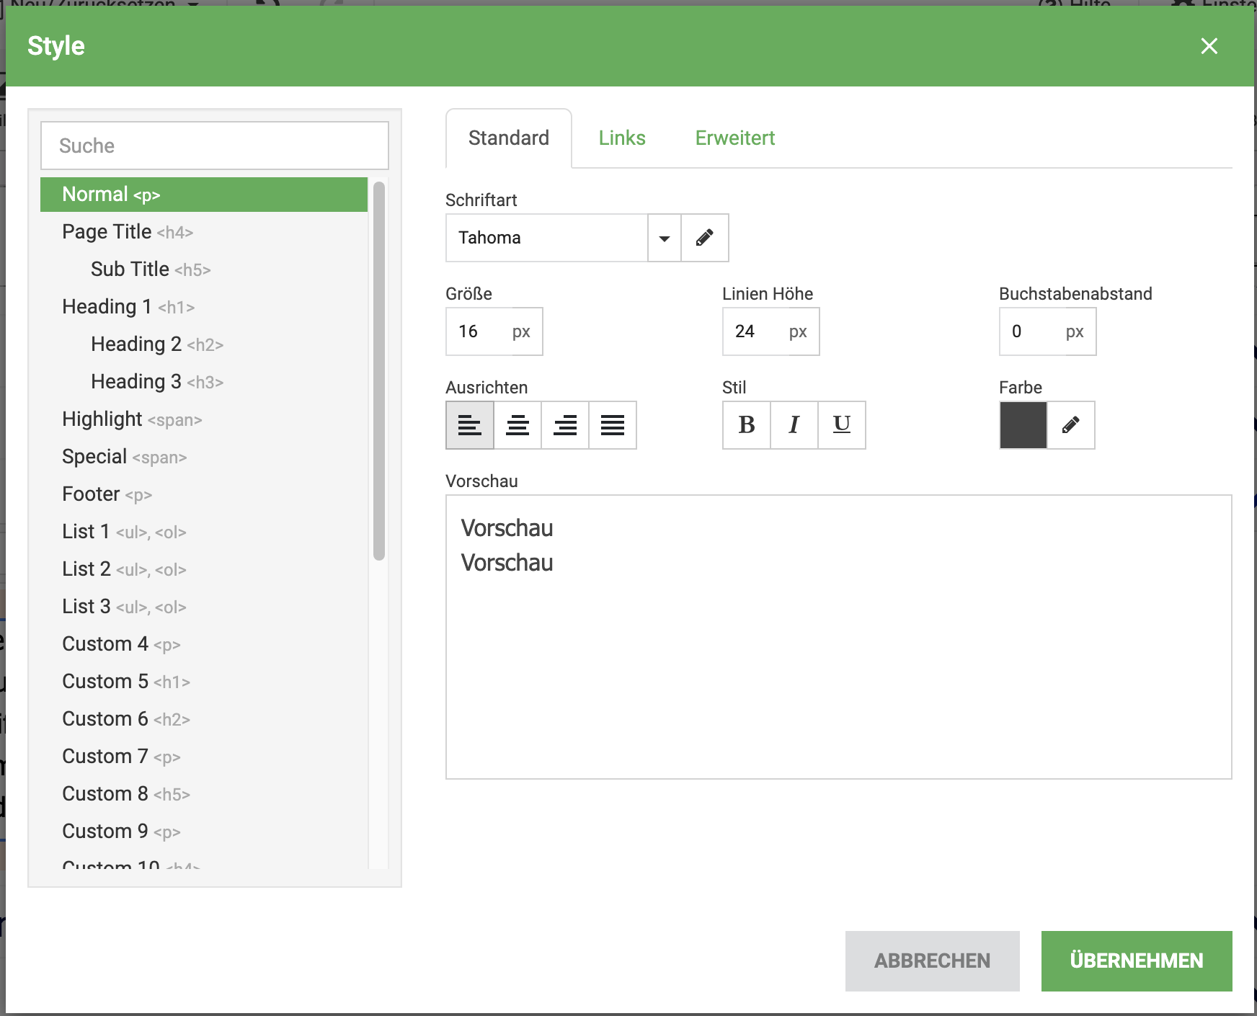The height and width of the screenshot is (1016, 1257).
Task: Select left text alignment
Action: pyautogui.click(x=470, y=425)
